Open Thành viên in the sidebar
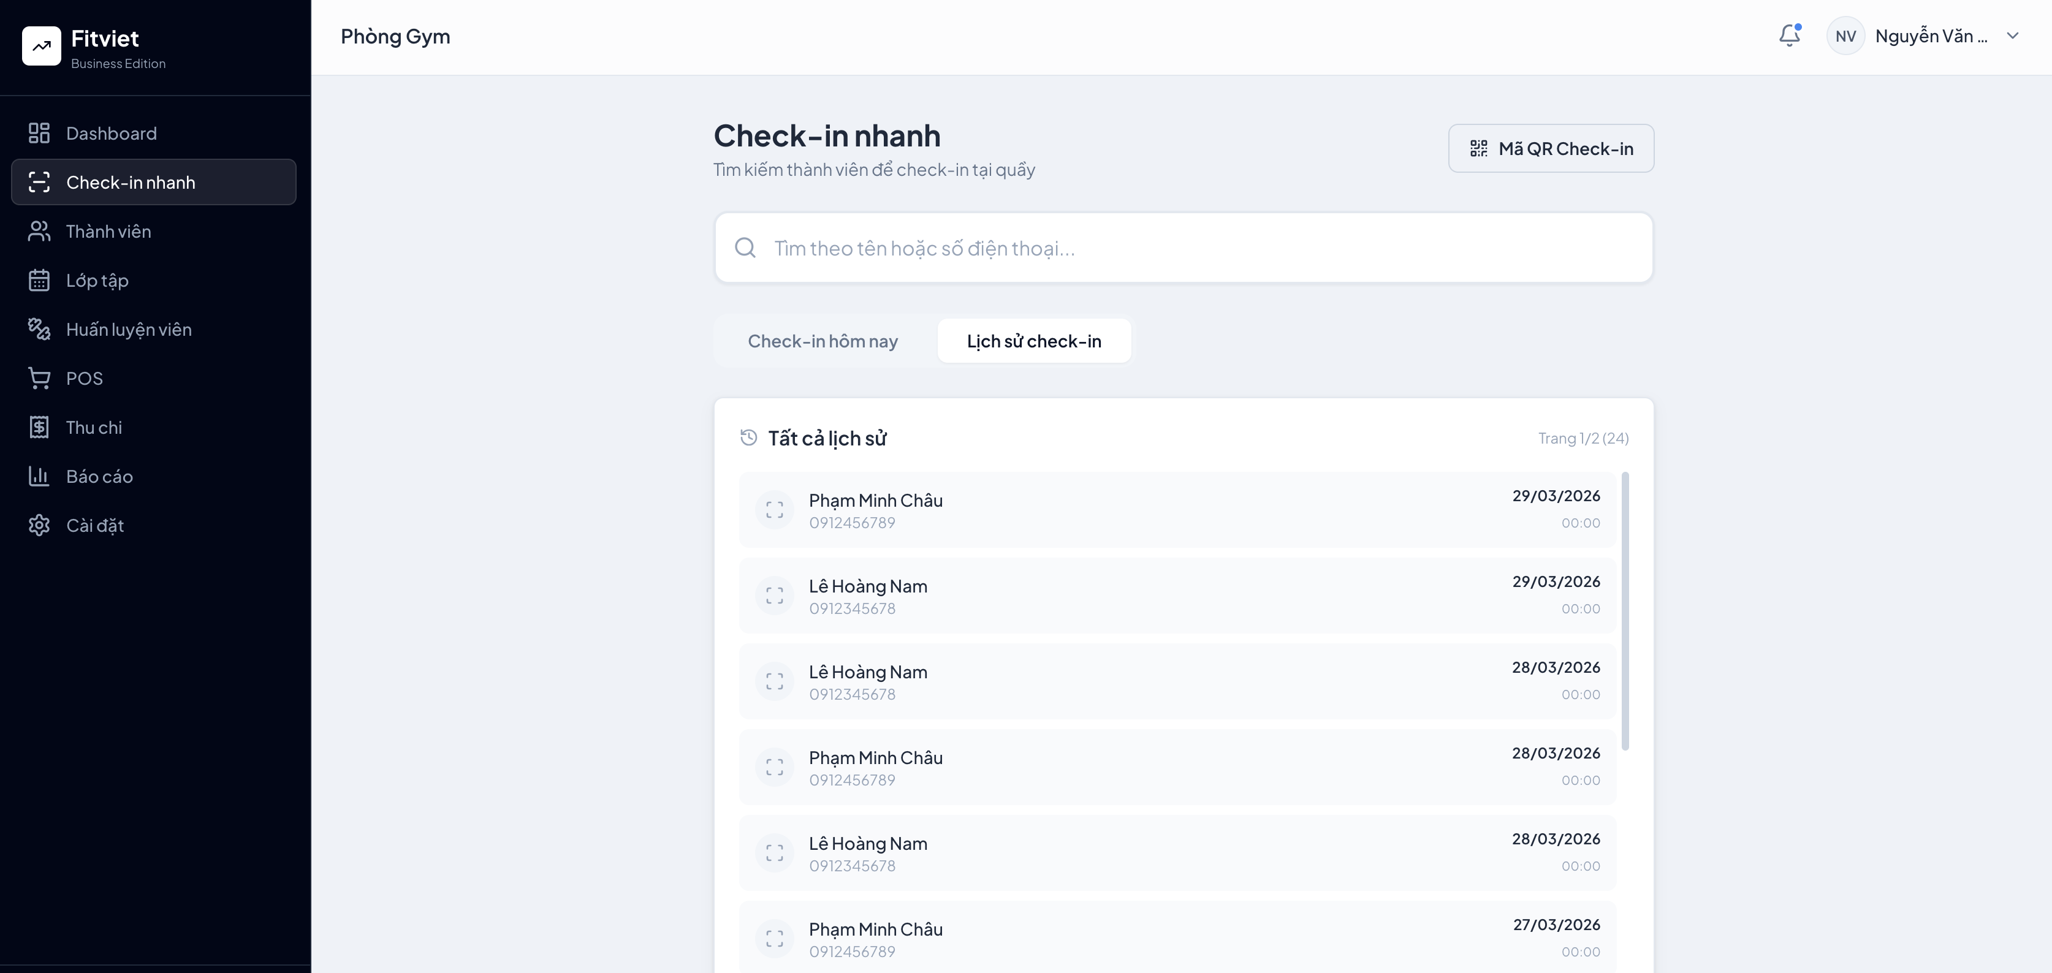 108,232
